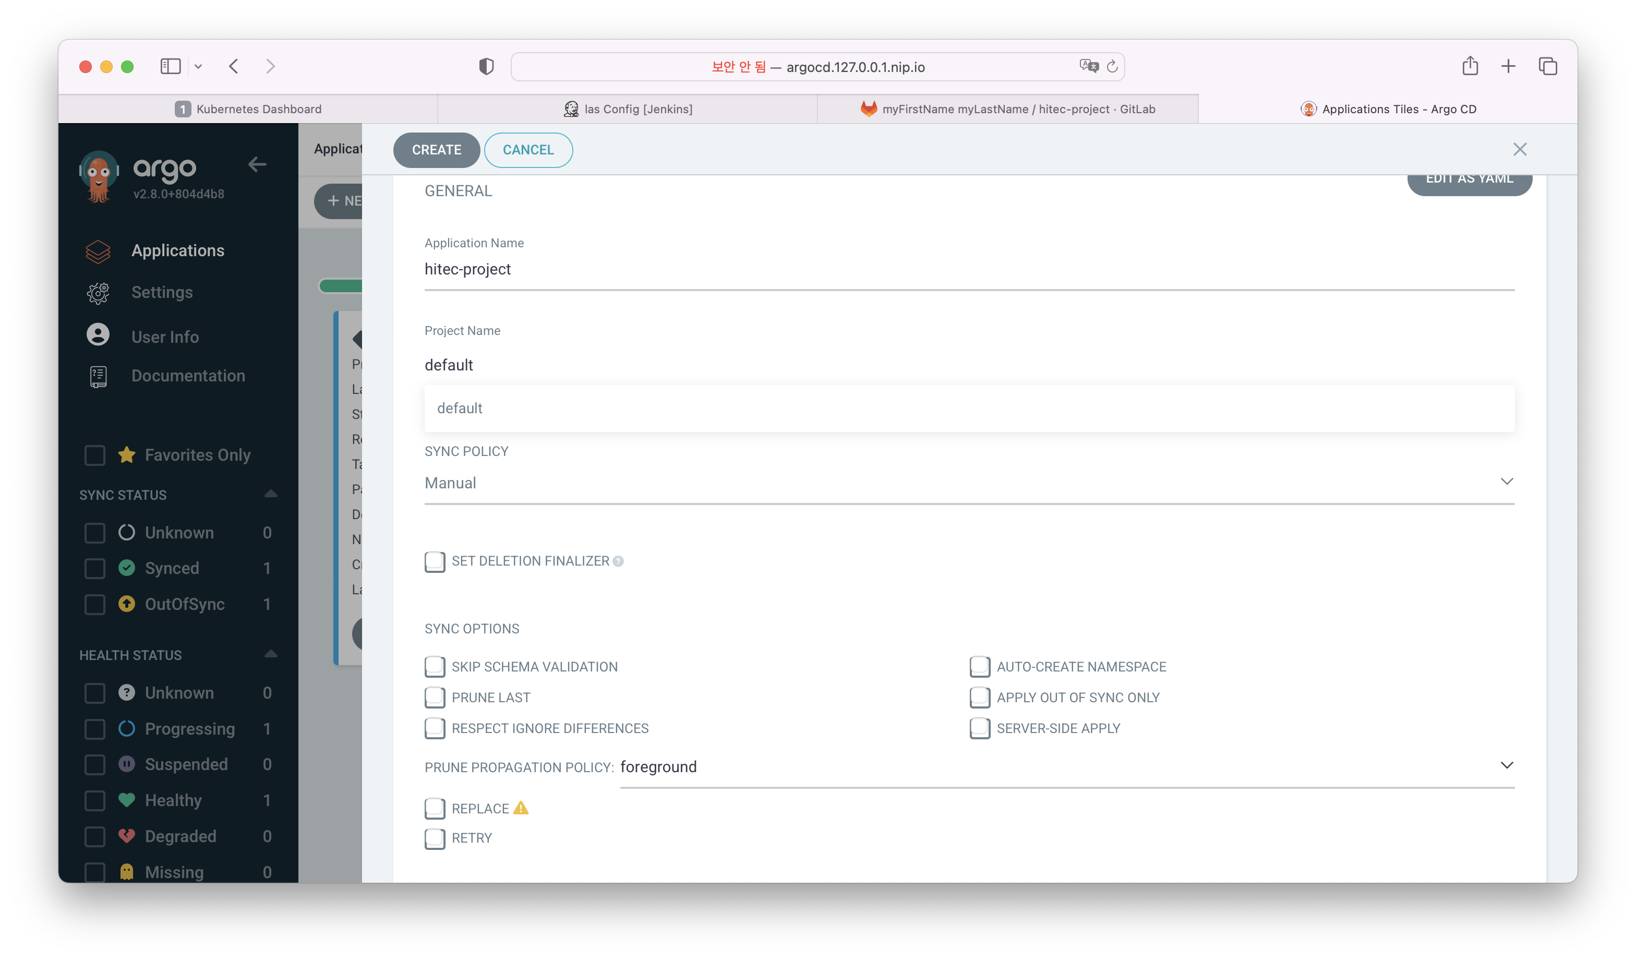Navigate to Settings panel
The image size is (1636, 960).
tap(160, 293)
